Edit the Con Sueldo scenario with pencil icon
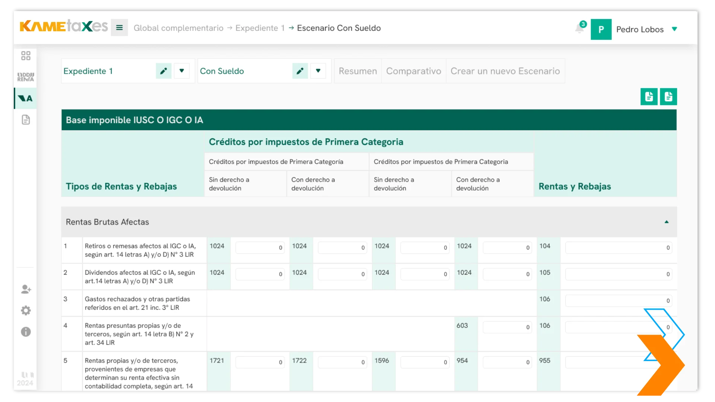 tap(300, 71)
